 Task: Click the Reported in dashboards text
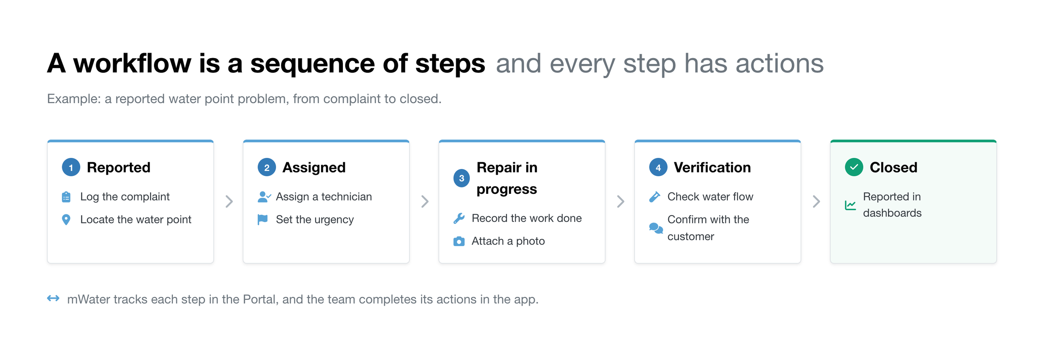pyautogui.click(x=892, y=205)
